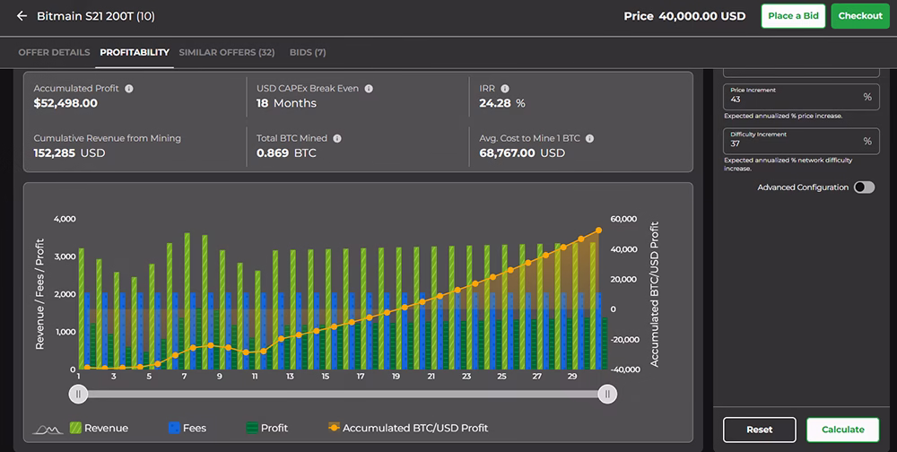Click the Cumulative Revenue from Mining label
The height and width of the screenshot is (452, 897).
pos(107,138)
